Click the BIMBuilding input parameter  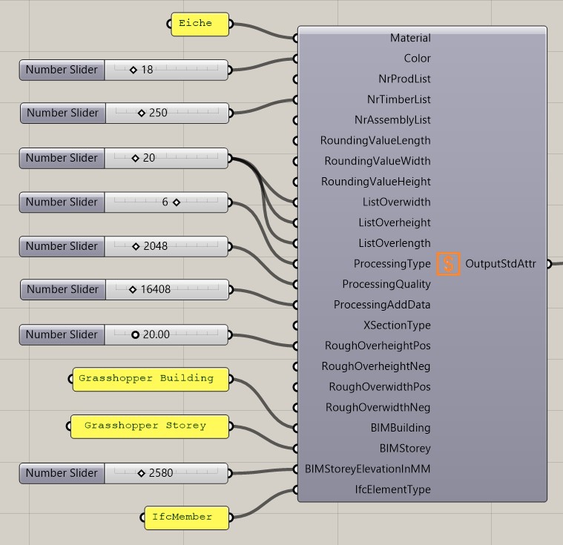(401, 428)
